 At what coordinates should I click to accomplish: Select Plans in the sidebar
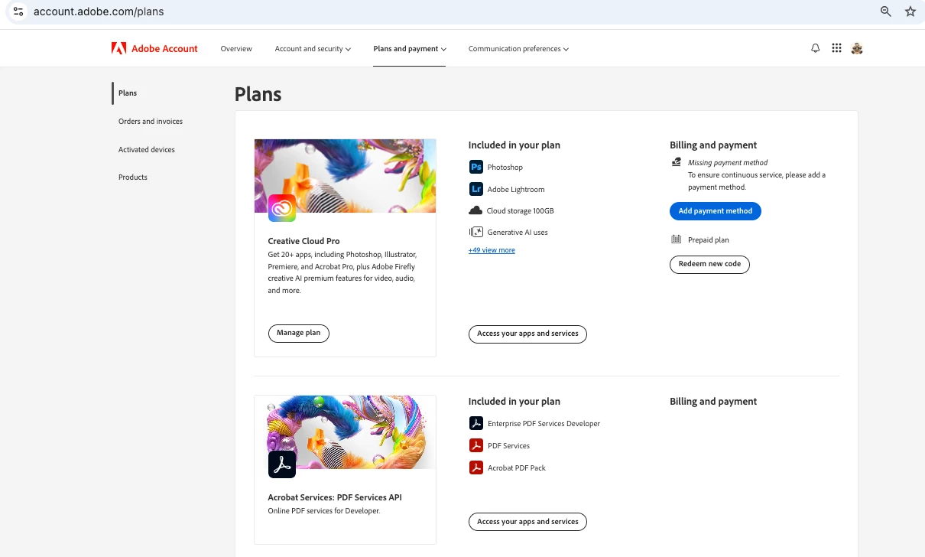128,93
